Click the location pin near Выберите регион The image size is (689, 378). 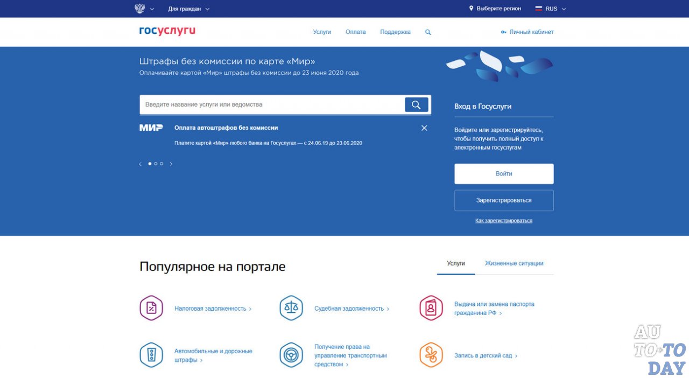tap(471, 8)
